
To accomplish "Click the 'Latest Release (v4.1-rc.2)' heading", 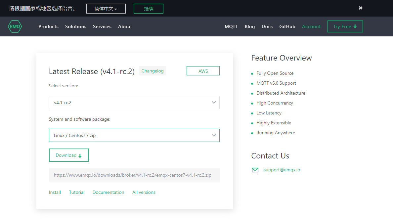I will (92, 71).
